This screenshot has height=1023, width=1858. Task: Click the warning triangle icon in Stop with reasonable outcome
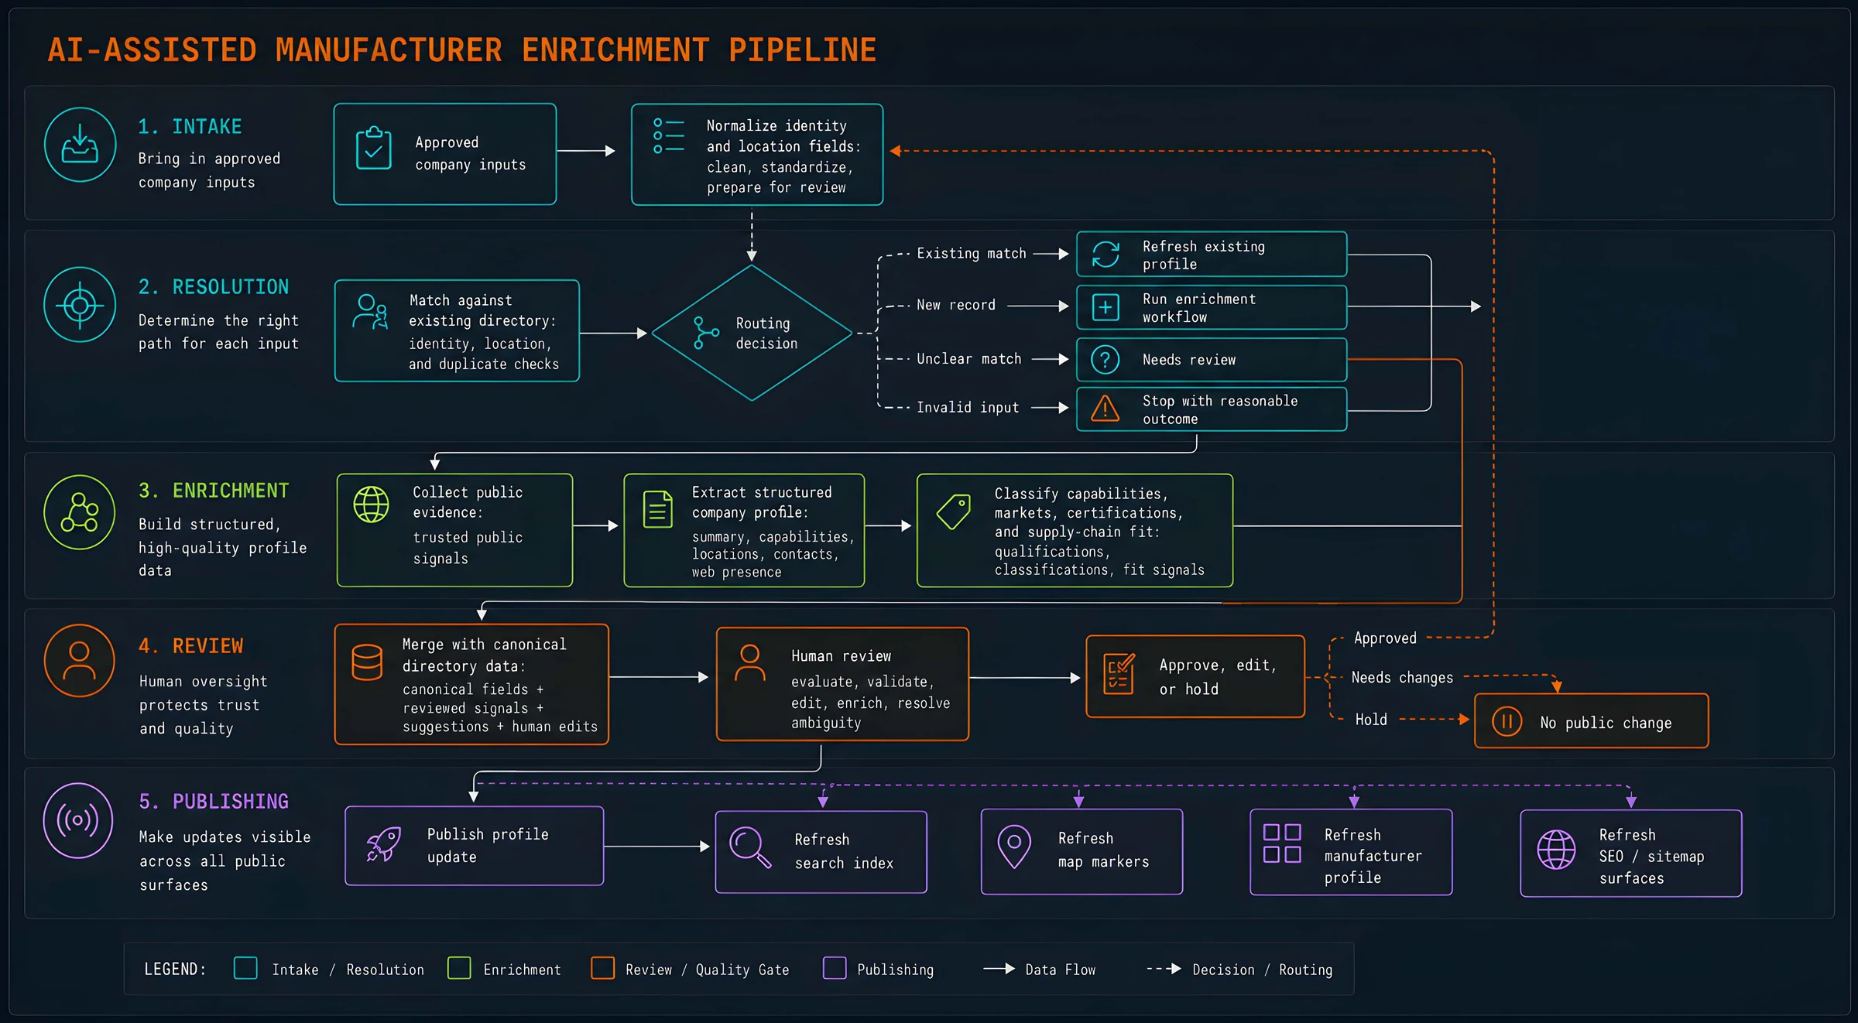(x=1106, y=408)
